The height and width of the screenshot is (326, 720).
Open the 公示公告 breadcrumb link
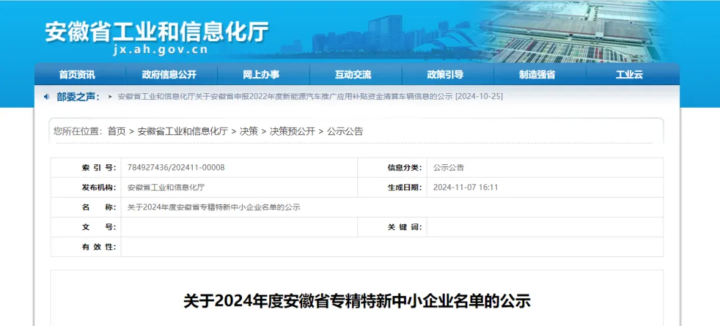click(x=345, y=132)
